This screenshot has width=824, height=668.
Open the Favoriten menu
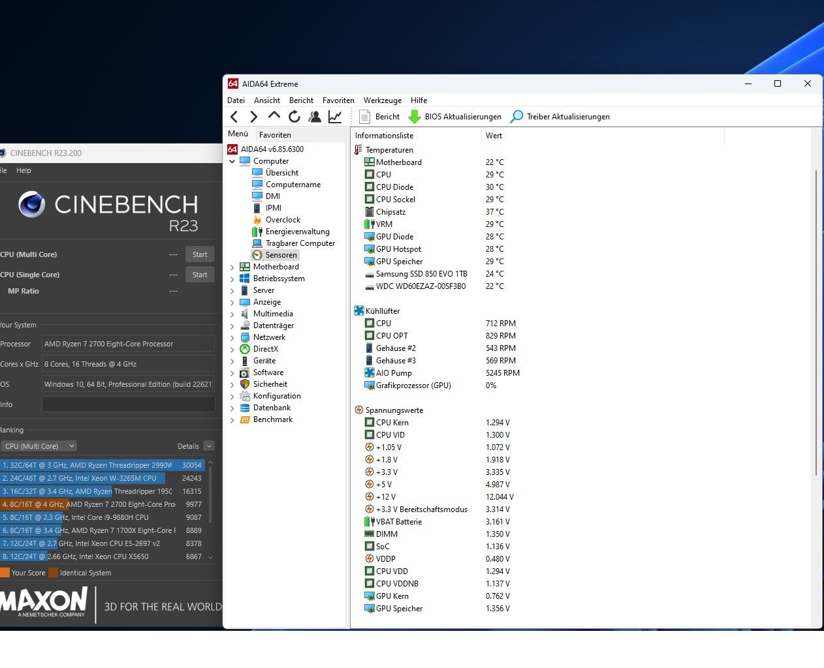point(338,100)
